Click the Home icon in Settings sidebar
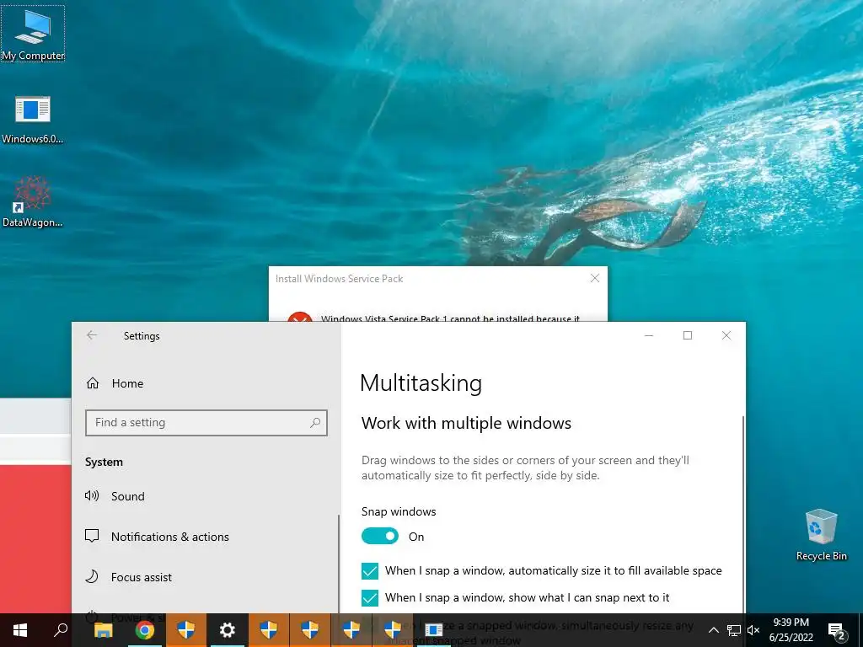 tap(93, 383)
